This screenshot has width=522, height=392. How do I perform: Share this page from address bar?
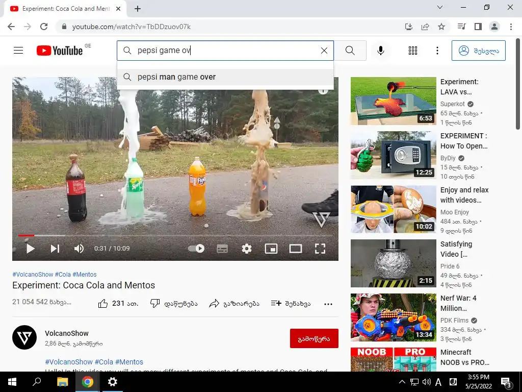pyautogui.click(x=425, y=27)
